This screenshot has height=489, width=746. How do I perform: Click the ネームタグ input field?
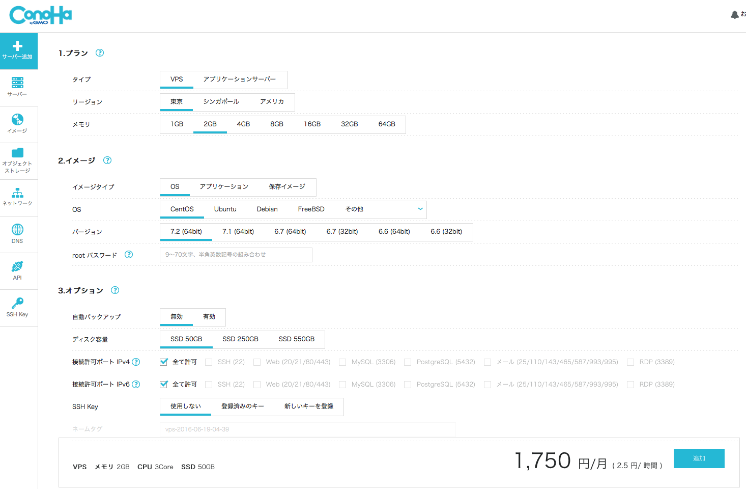(308, 429)
